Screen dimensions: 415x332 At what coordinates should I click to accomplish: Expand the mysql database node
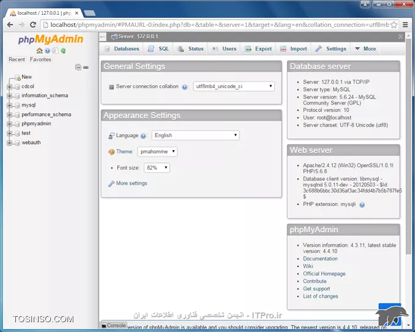click(x=10, y=105)
